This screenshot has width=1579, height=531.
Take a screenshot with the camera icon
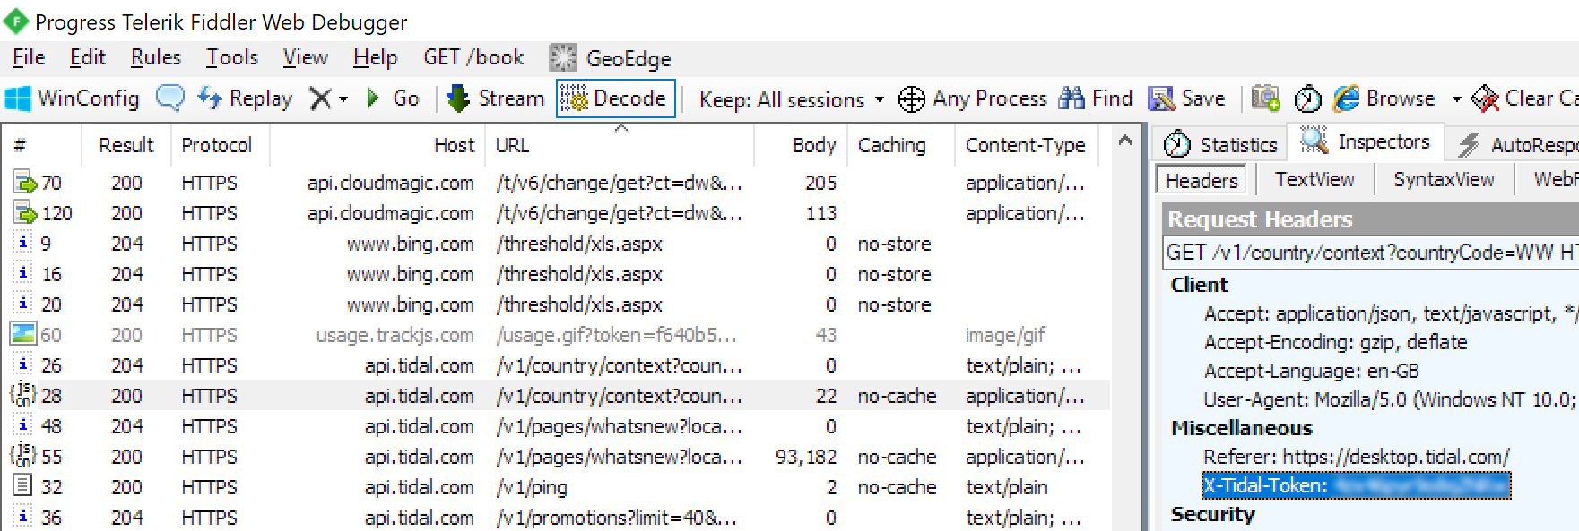1265,98
